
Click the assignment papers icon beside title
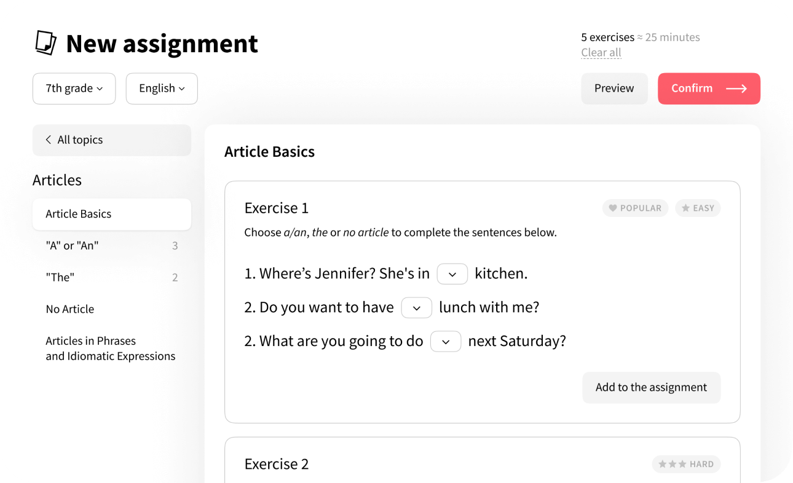click(45, 43)
